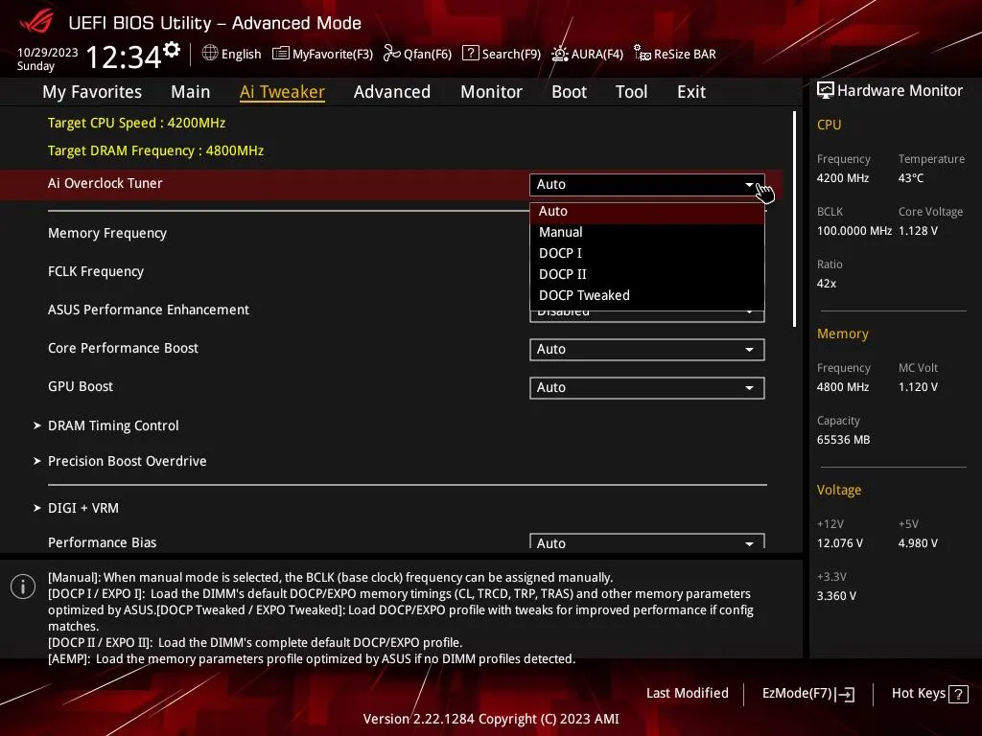
Task: Choose DOCP II option in dropdown
Action: coord(647,274)
